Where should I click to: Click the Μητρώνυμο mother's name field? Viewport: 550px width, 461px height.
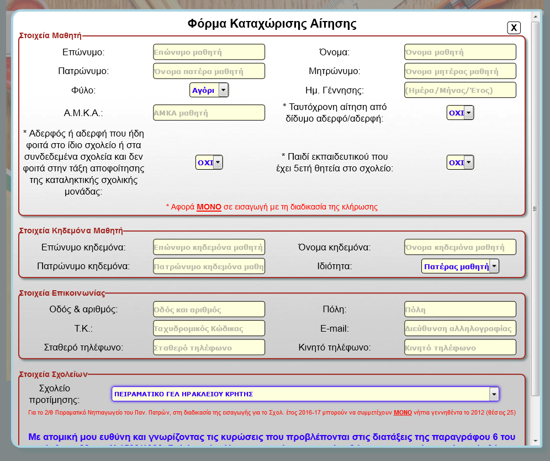(x=460, y=71)
